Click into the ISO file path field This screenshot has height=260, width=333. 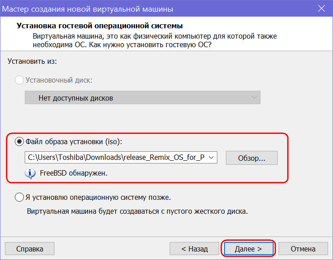point(116,158)
